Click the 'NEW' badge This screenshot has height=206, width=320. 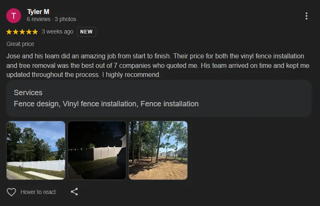click(x=86, y=32)
